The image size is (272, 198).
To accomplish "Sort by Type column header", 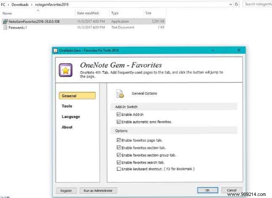I will coord(115,13).
